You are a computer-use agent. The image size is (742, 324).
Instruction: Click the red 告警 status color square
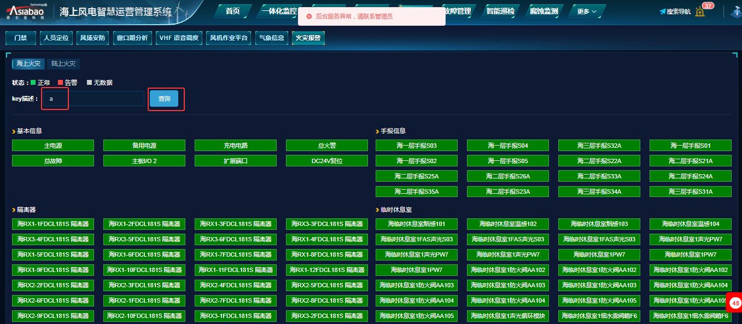61,83
